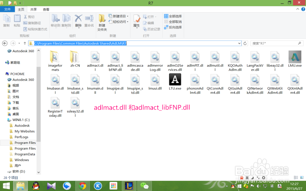Open Help question mark icon
This screenshot has width=306, height=191.
(303, 9)
